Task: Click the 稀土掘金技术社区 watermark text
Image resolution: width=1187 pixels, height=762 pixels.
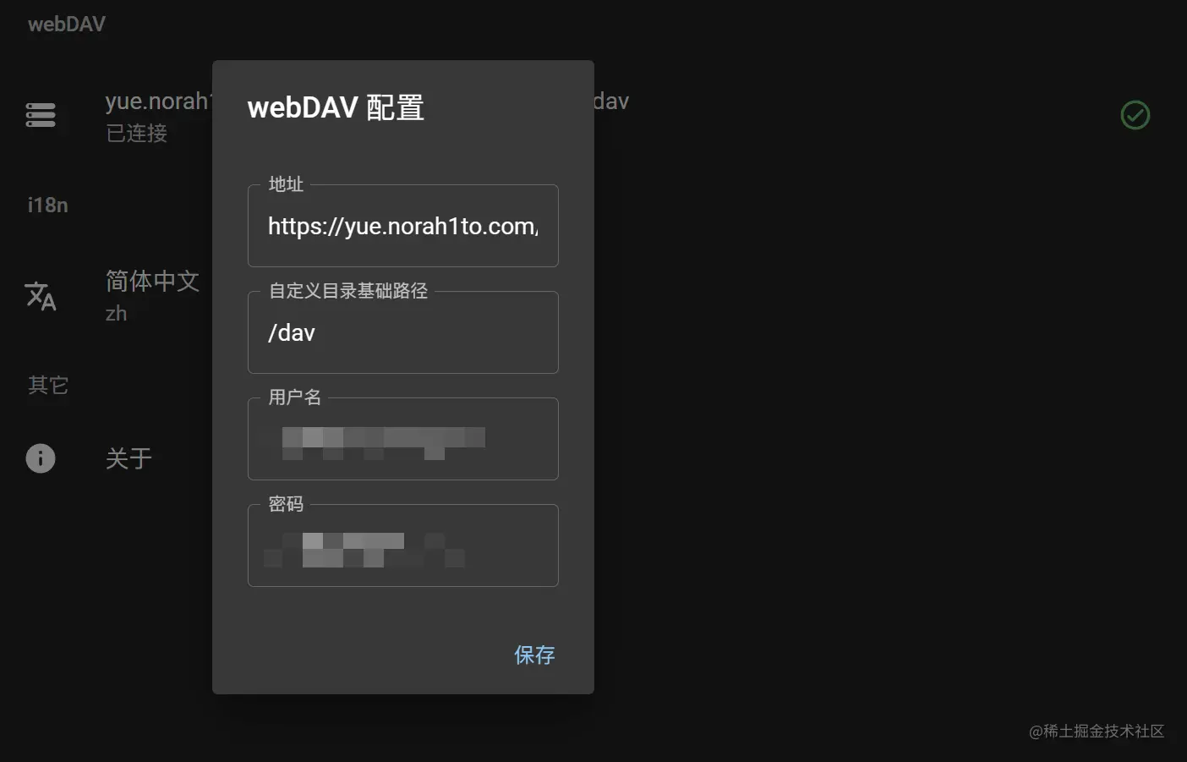Action: (1097, 731)
